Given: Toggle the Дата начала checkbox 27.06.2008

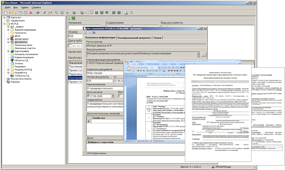Looking at the screenshot, I should 89,96.
